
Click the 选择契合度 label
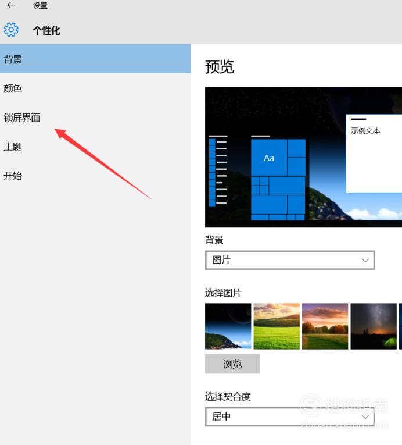pos(228,397)
